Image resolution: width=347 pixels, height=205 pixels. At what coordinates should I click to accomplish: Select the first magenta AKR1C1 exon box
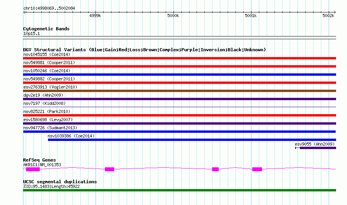point(33,169)
